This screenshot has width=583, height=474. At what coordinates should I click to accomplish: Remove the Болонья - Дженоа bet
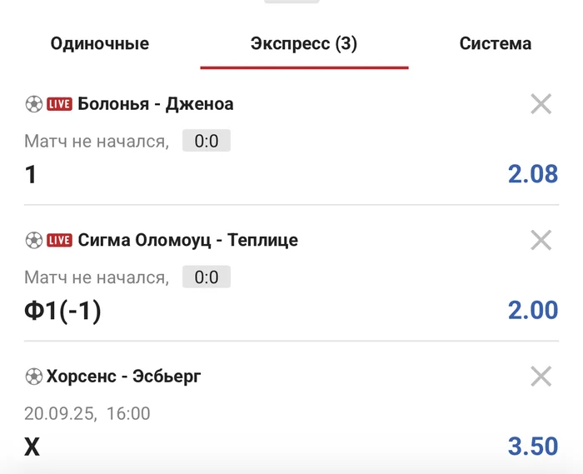(x=541, y=104)
